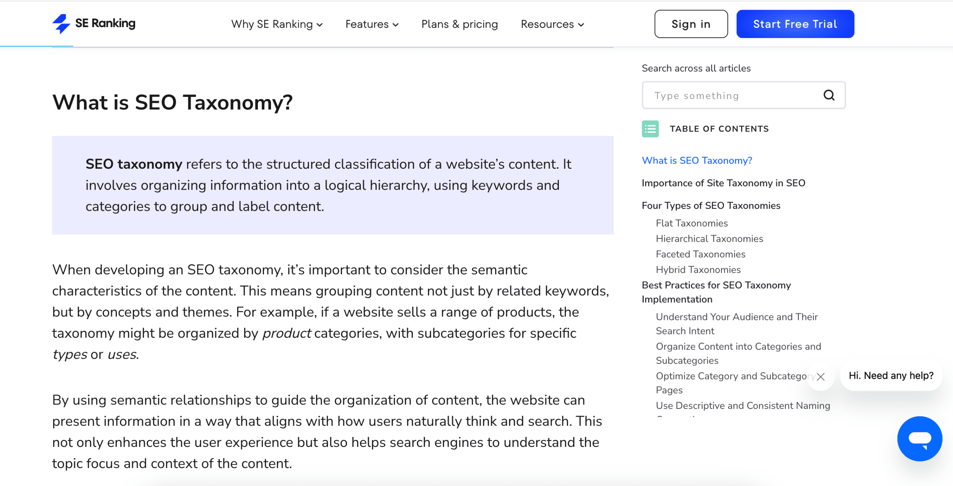Jump to Hierarchical Taxonomies section

click(x=710, y=239)
